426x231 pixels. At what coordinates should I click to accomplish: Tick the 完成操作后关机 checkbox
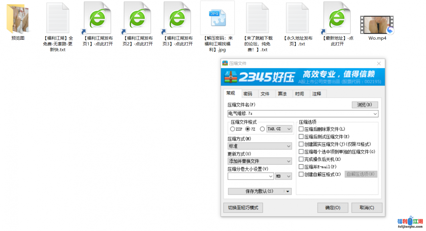[x=301, y=159]
